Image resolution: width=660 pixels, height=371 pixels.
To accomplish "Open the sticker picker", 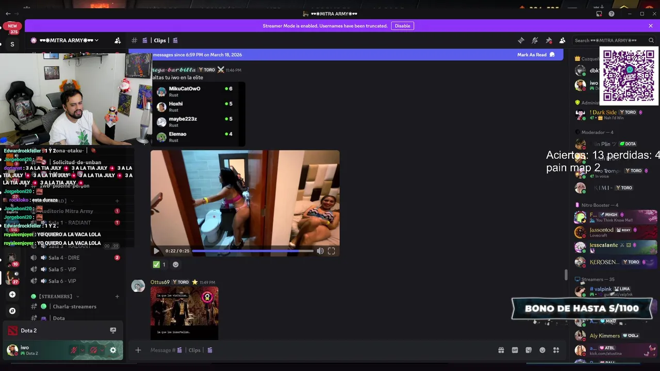I will click(x=529, y=350).
